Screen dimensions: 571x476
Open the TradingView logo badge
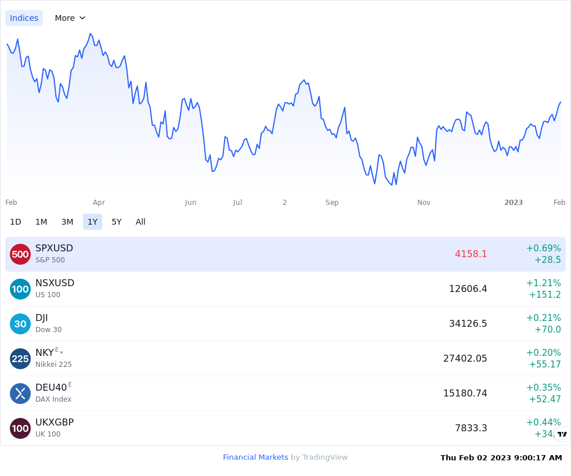coord(562,434)
